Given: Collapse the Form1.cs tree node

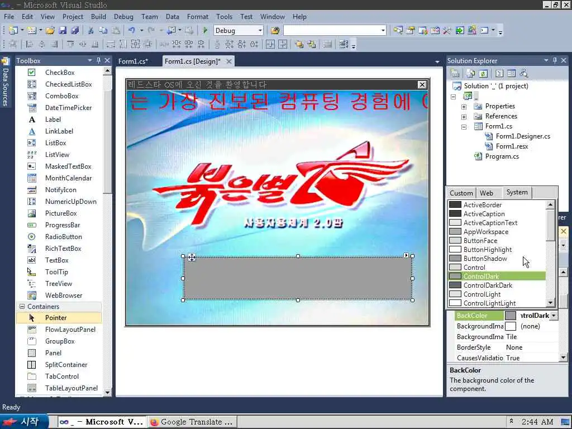Looking at the screenshot, I should (464, 127).
